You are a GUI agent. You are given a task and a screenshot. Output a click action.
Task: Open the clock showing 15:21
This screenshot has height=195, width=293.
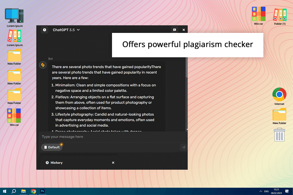tap(277, 191)
